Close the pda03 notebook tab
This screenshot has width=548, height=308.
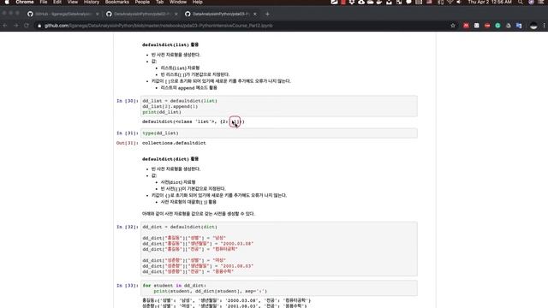255,14
